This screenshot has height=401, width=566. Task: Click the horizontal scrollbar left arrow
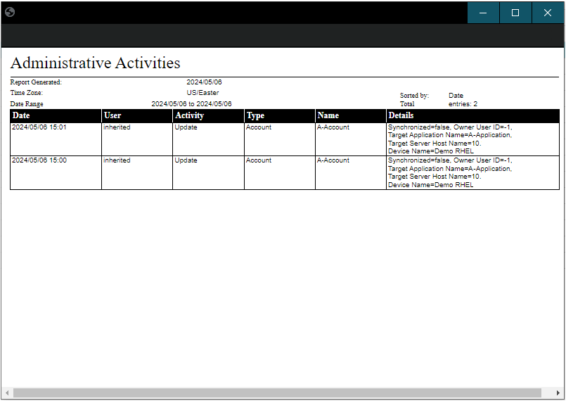click(8, 393)
